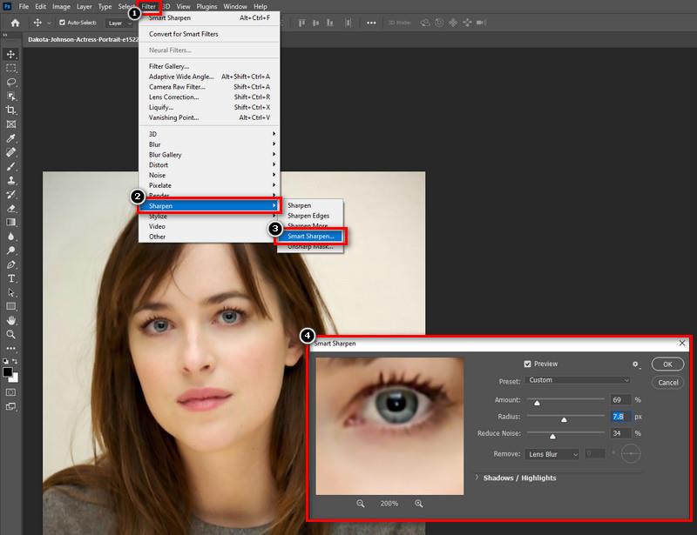Open the Window menu

click(235, 7)
